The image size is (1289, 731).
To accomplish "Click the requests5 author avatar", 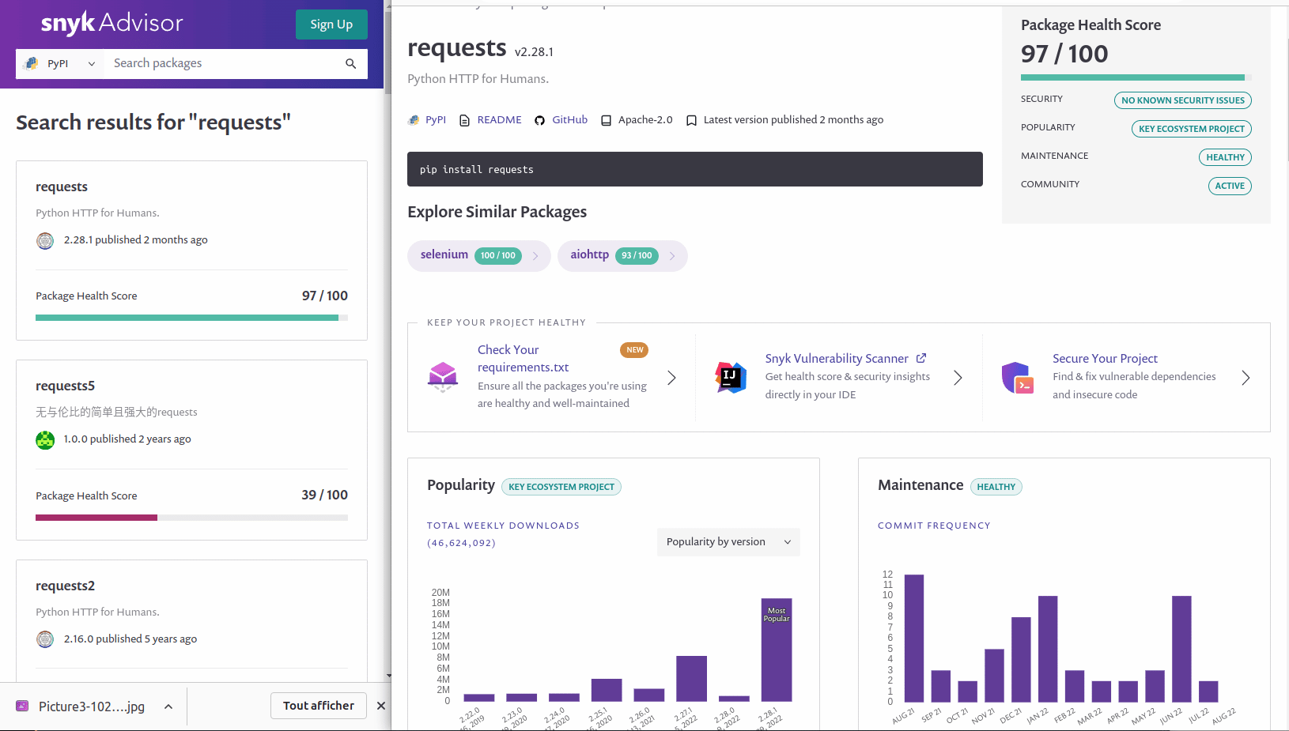I will pos(45,439).
